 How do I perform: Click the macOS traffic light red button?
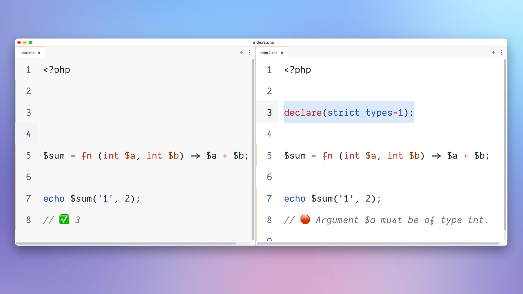[19, 42]
